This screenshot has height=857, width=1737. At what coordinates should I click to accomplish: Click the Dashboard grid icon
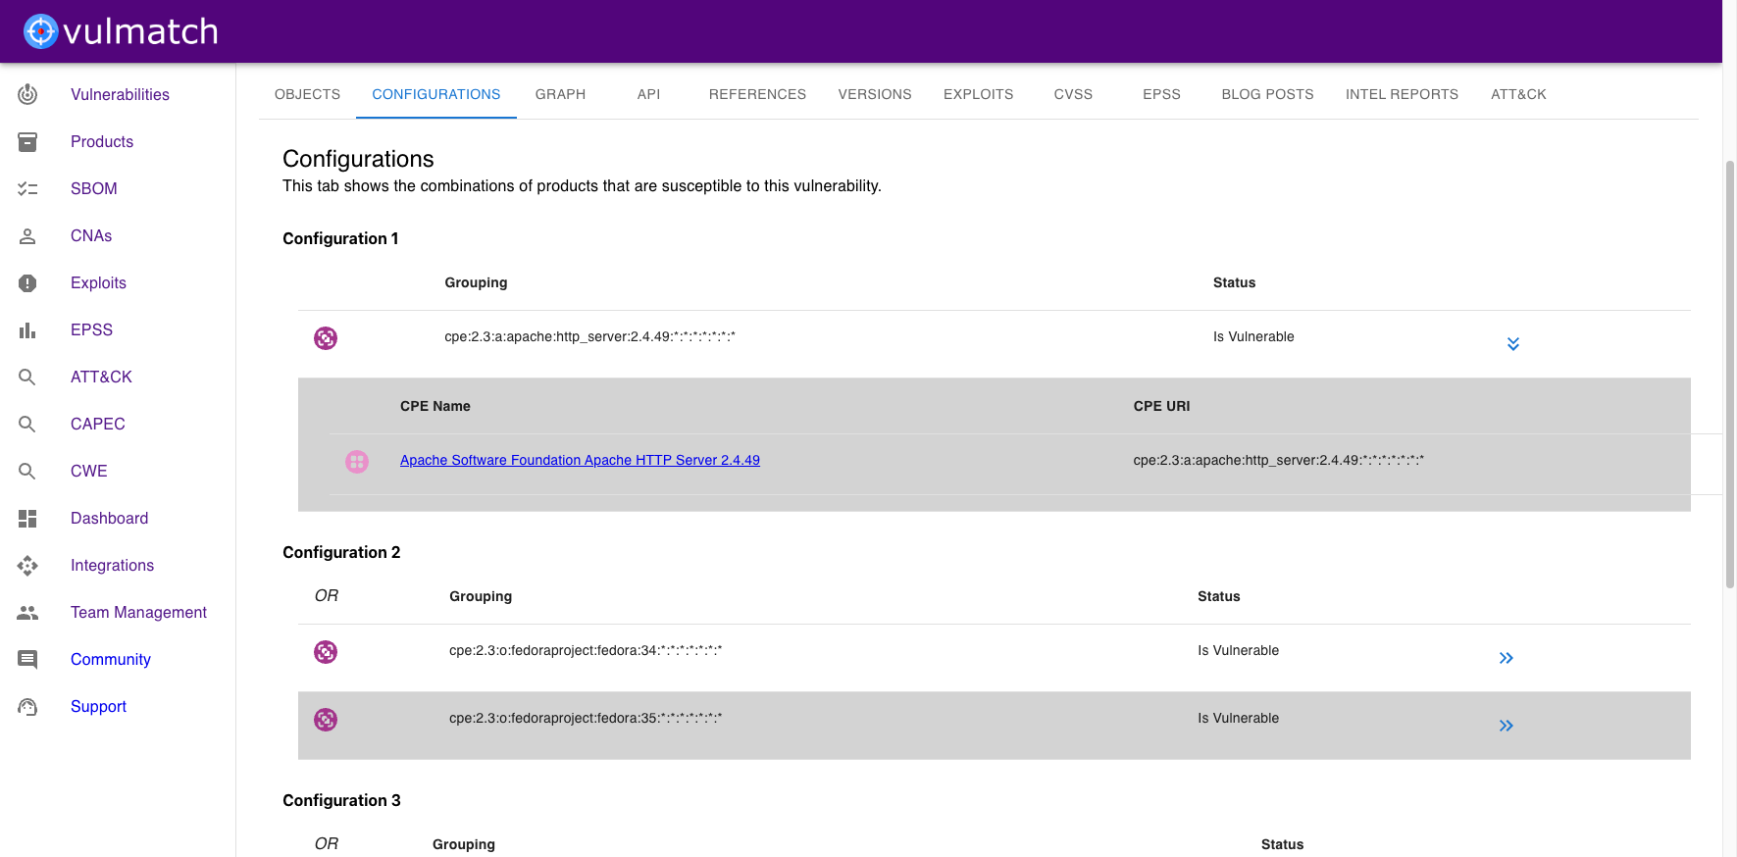point(27,519)
